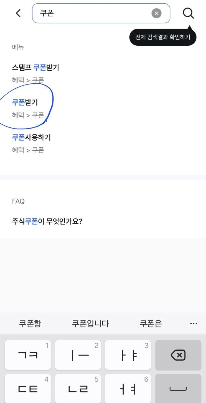Tap the ㅏㅑ keyboard key

[128, 355]
